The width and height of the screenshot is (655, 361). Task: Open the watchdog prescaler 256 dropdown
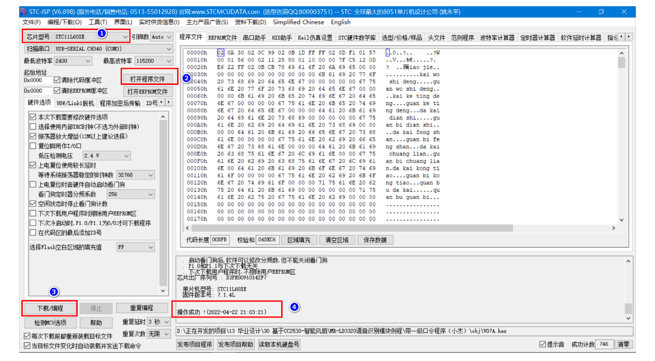point(150,195)
